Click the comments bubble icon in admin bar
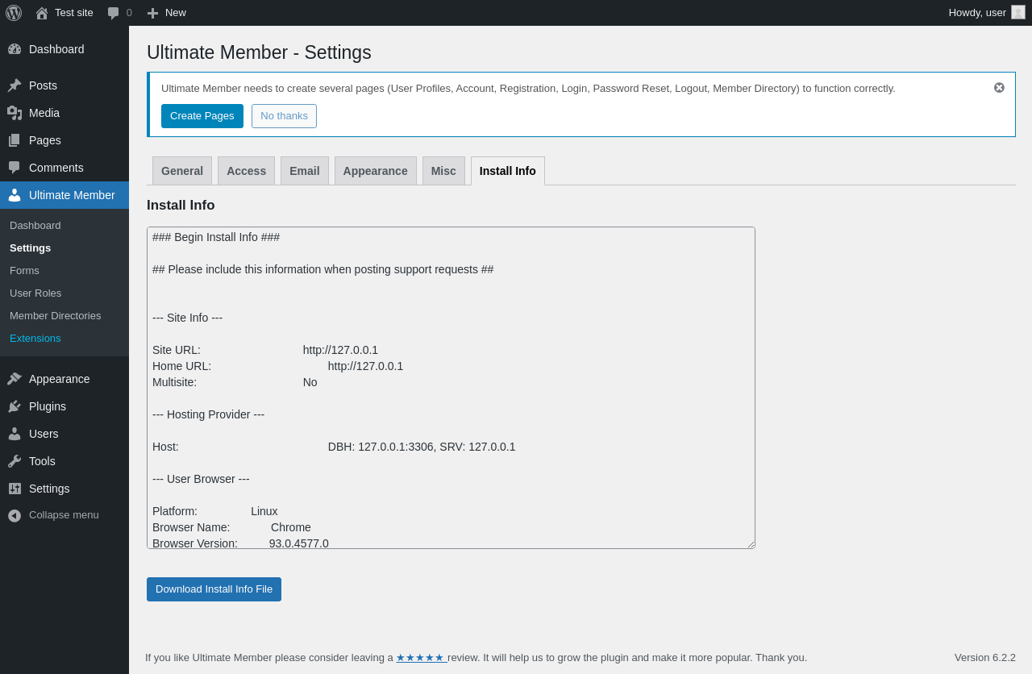1032x674 pixels. pos(114,13)
